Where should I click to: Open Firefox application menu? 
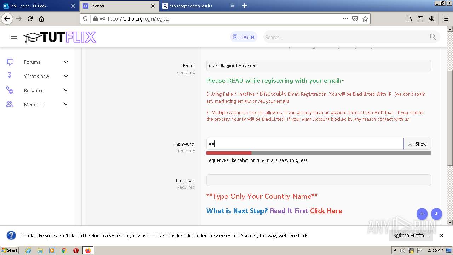point(446,19)
